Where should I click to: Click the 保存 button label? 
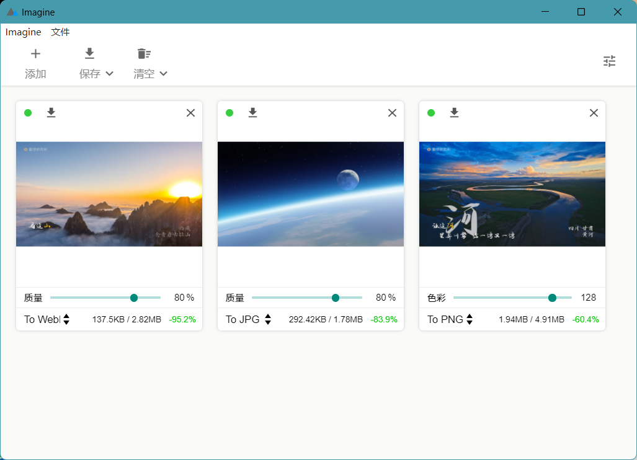coord(90,74)
